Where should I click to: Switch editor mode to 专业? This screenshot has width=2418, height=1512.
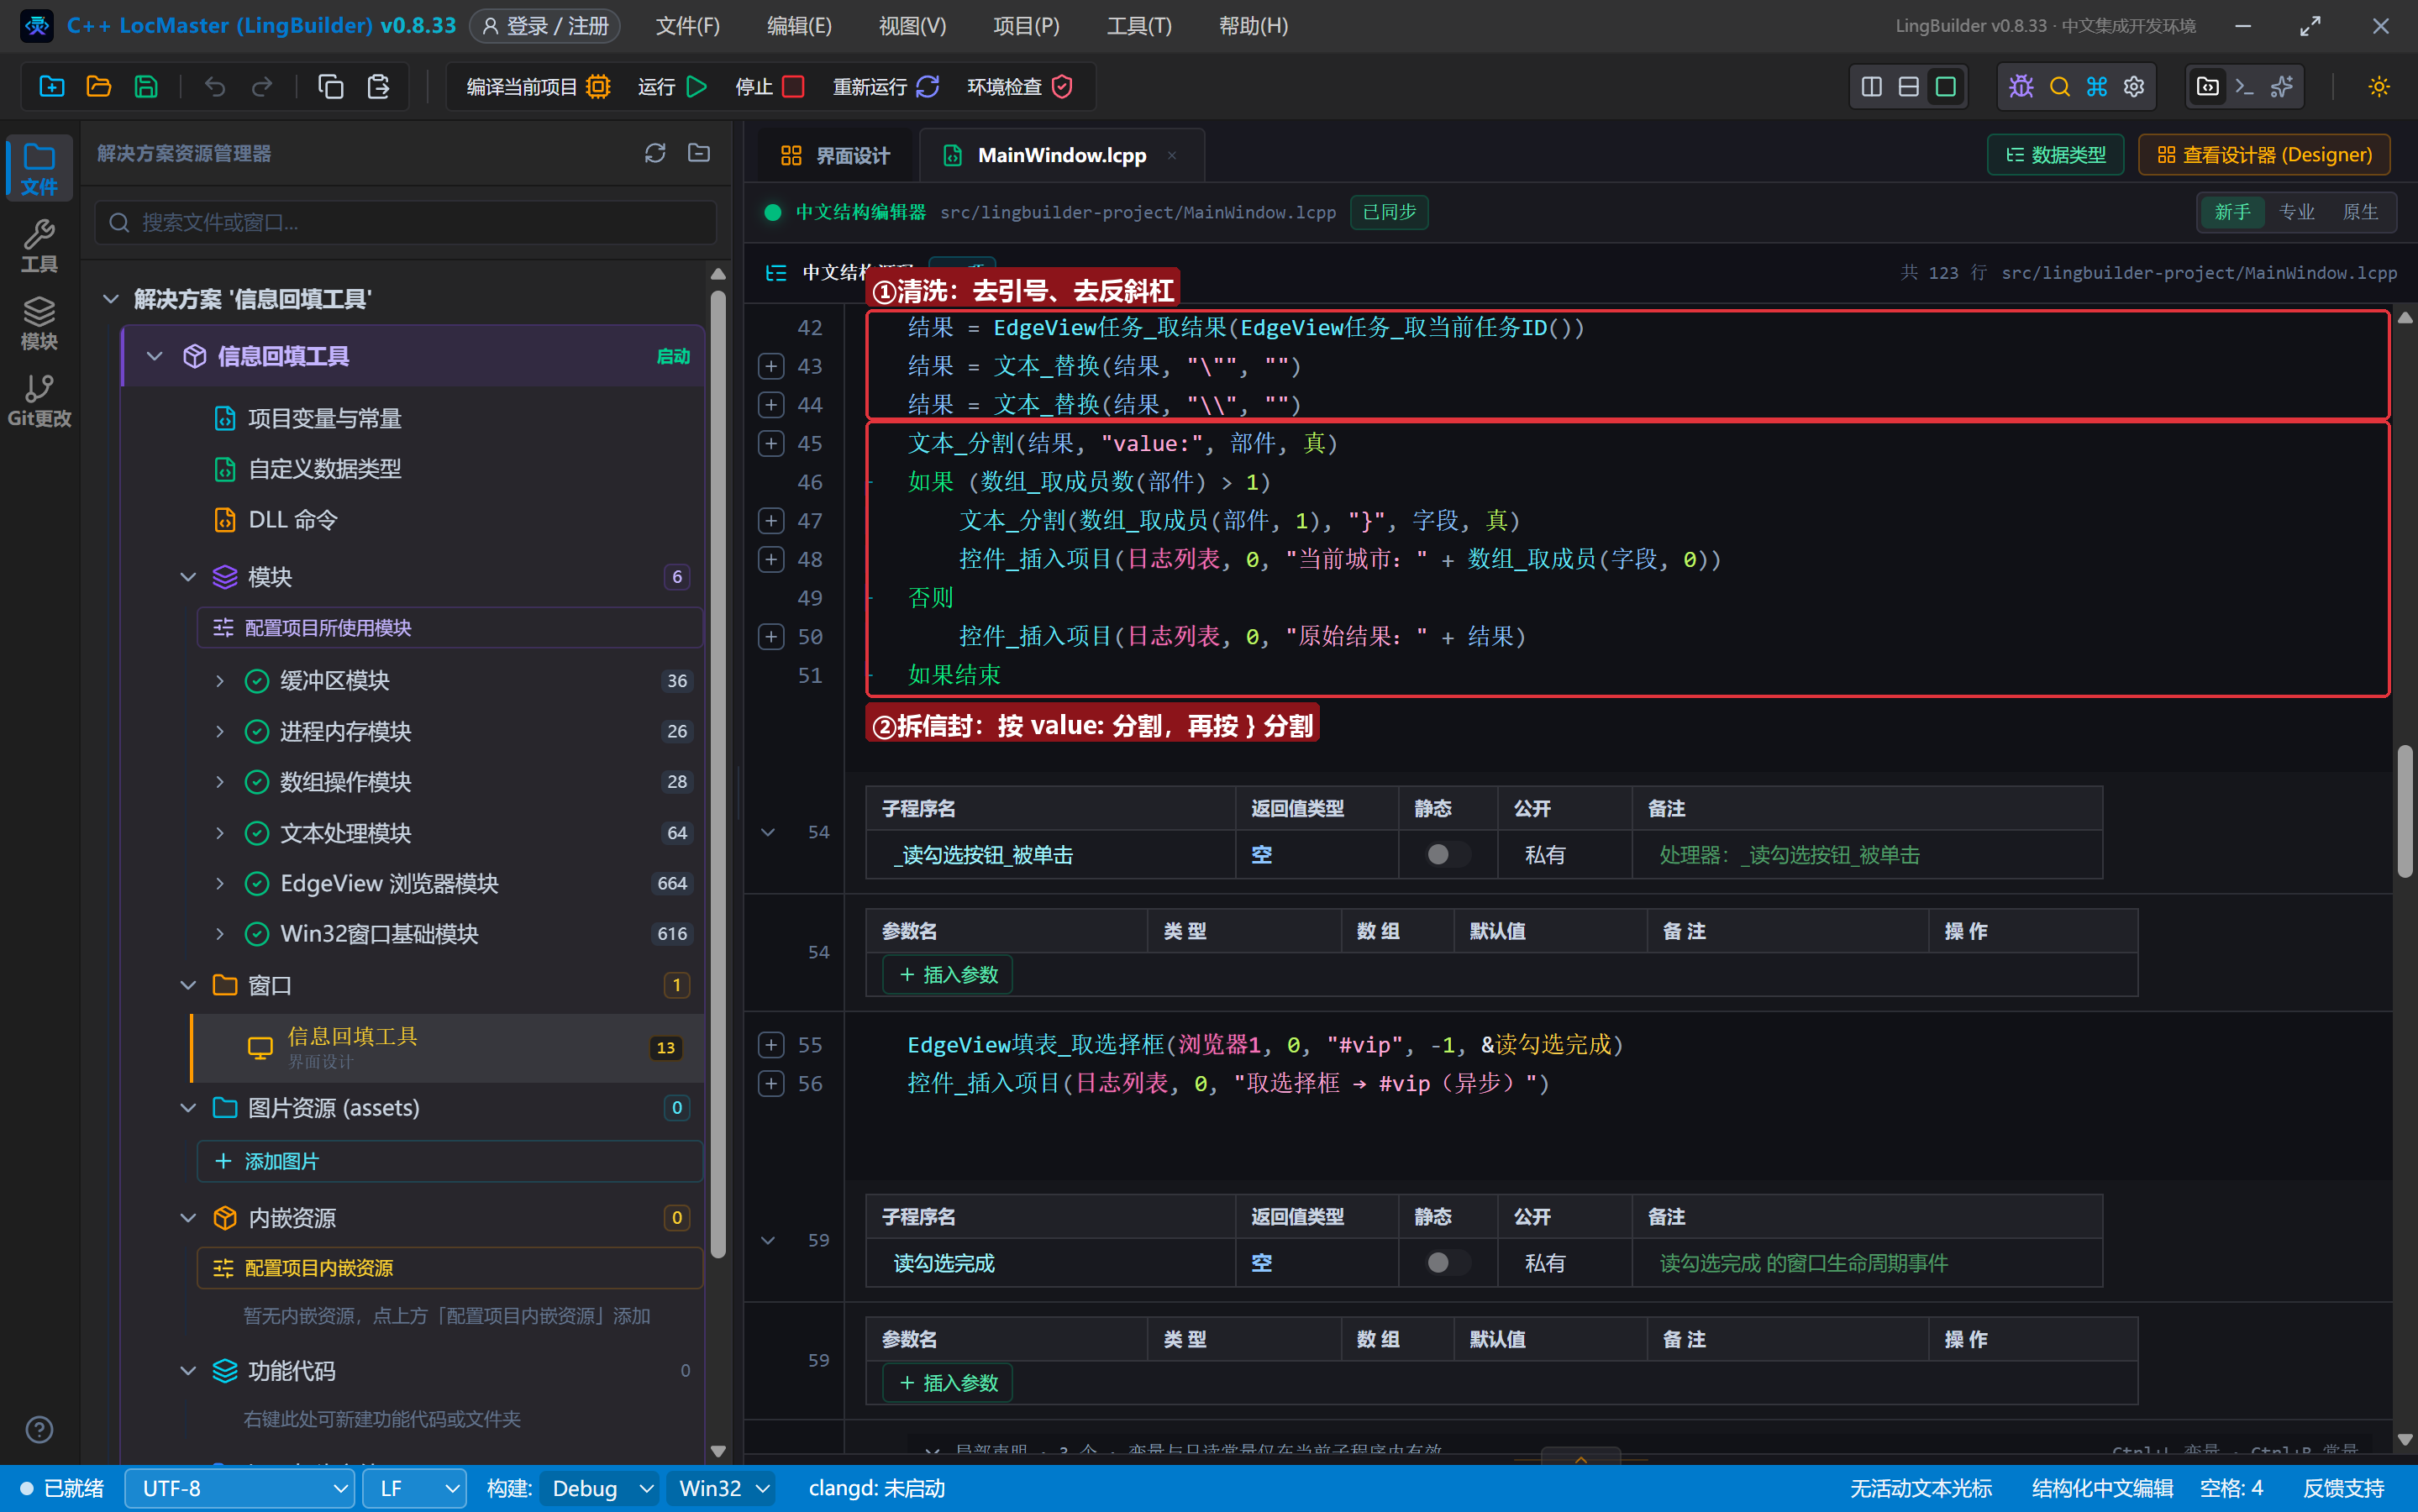[x=2296, y=212]
